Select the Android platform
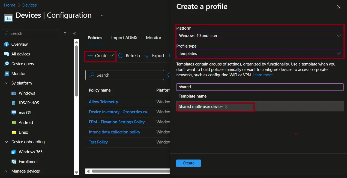 click(25, 122)
